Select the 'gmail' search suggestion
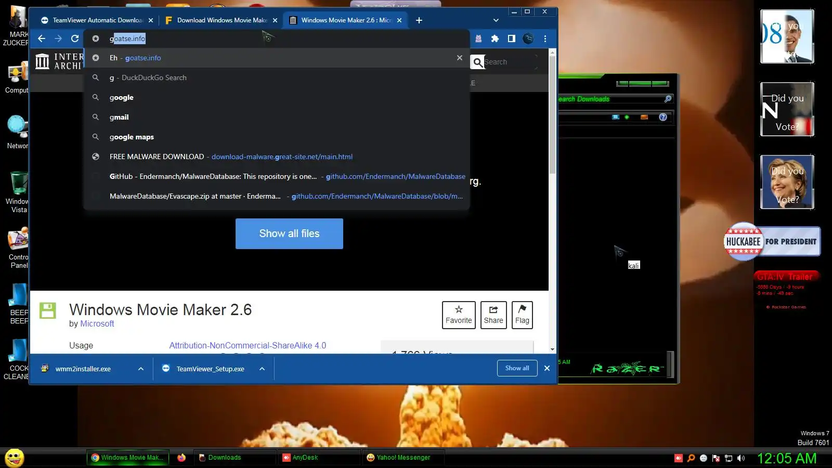Viewport: 832px width, 468px height. point(277,117)
